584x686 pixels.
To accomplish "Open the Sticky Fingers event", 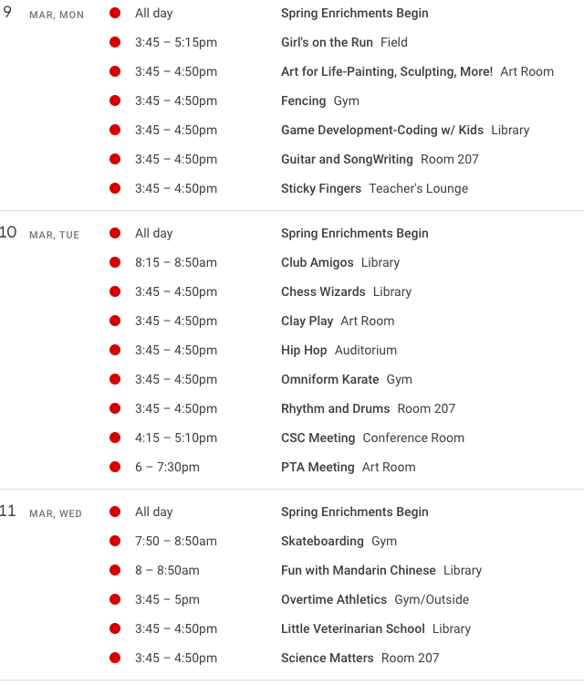I will (x=321, y=188).
